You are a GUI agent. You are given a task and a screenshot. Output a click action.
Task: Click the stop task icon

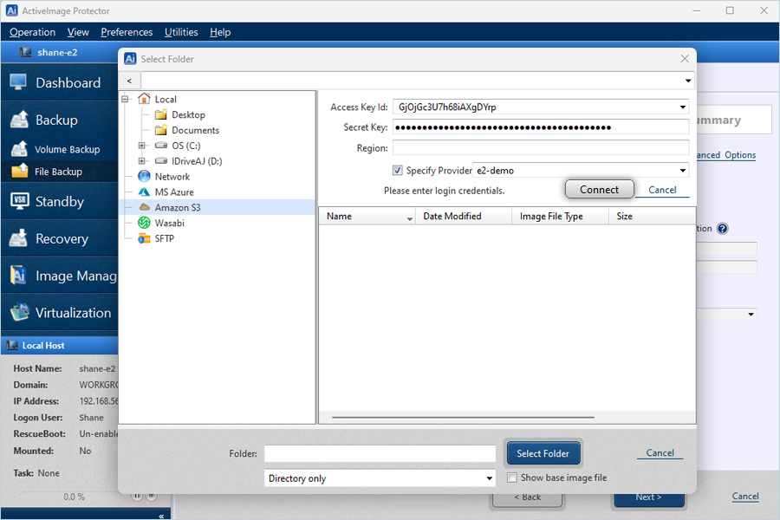point(151,496)
